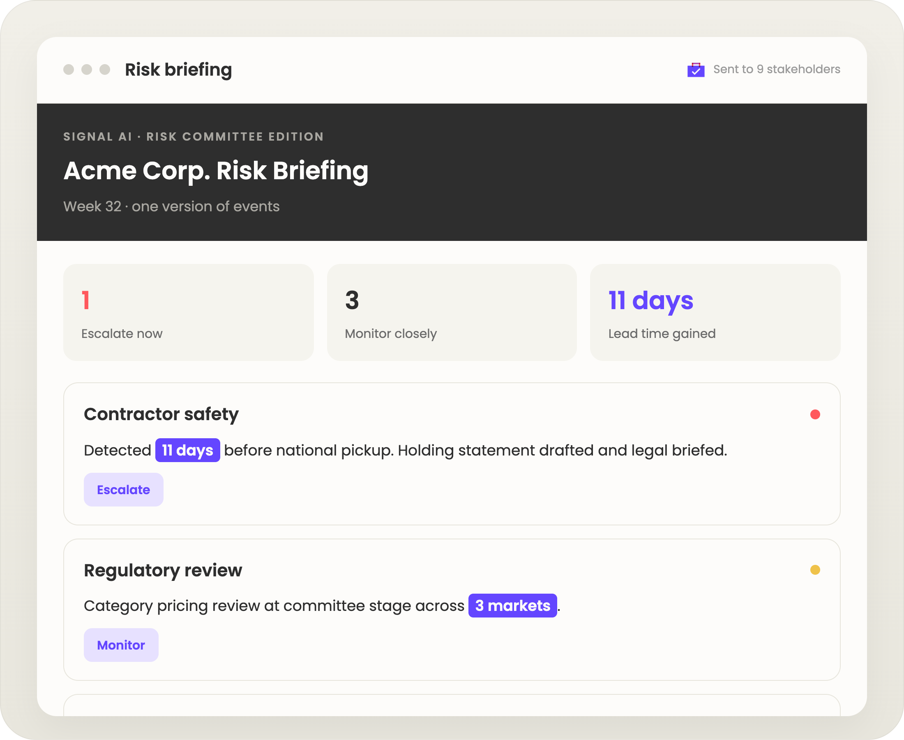904x740 pixels.
Task: Click the first gray window dot
Action: [69, 69]
